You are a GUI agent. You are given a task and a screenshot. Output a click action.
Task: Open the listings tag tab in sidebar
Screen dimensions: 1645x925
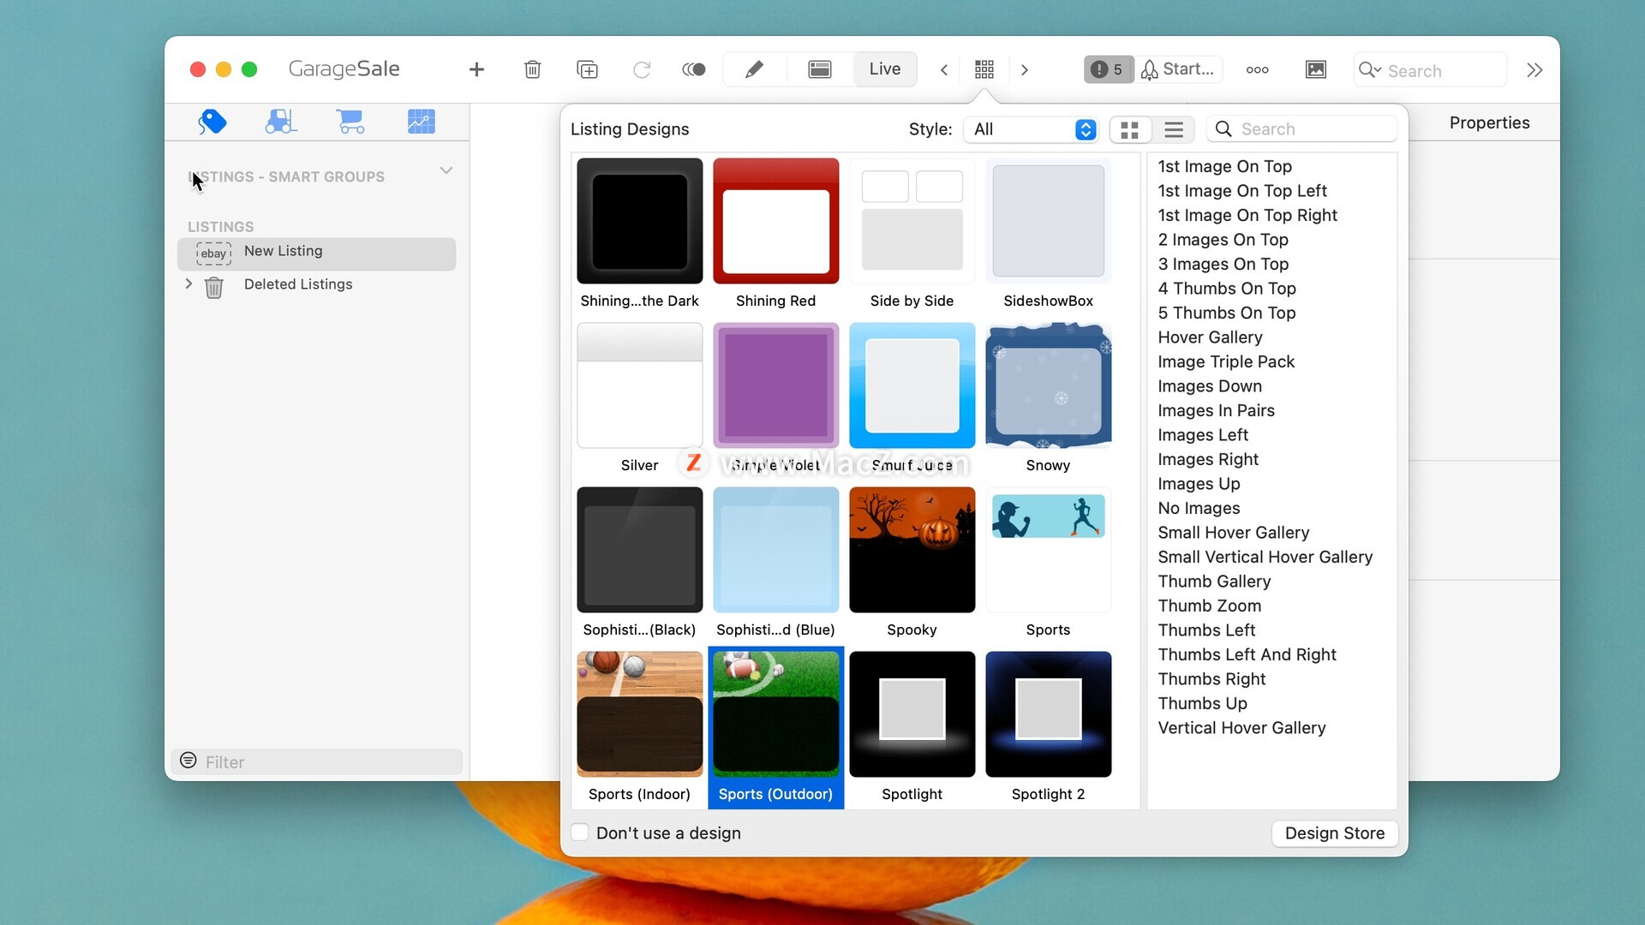click(x=212, y=122)
